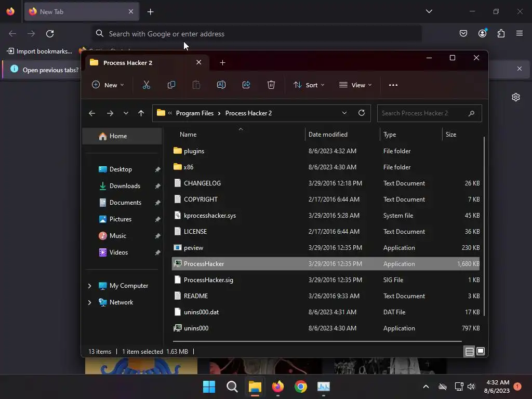Open the Firefox extensions puzzle icon
532x399 pixels.
coord(501,33)
